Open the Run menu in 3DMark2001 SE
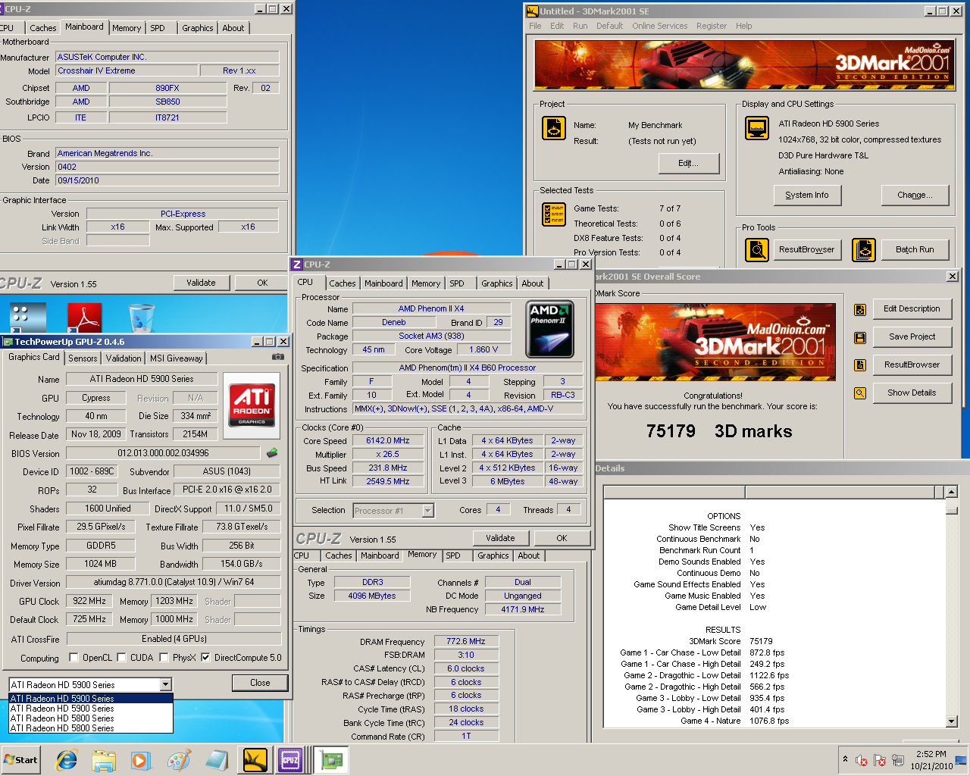Viewport: 970px width, 776px height. coord(580,26)
